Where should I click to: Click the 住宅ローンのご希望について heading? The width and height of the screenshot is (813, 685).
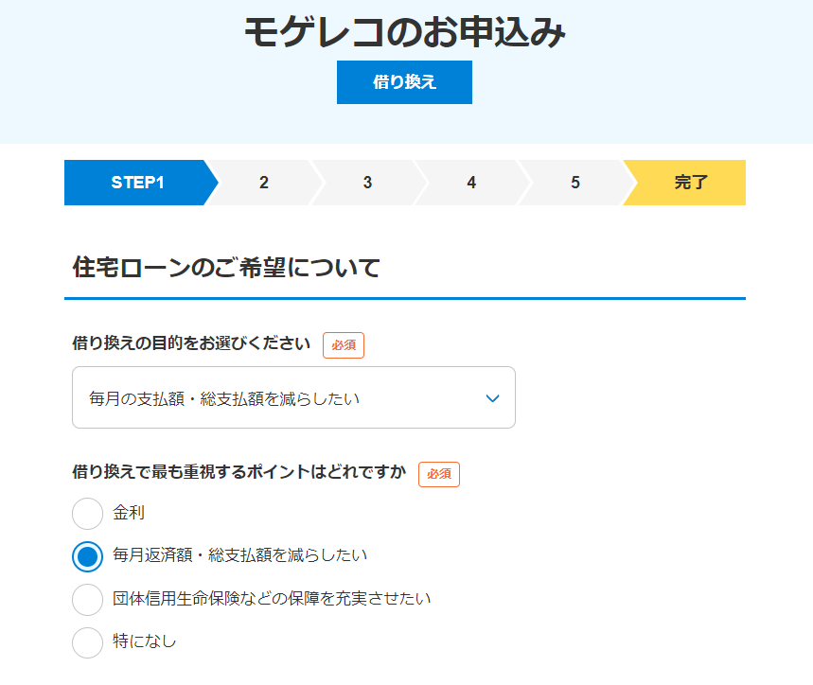226,268
